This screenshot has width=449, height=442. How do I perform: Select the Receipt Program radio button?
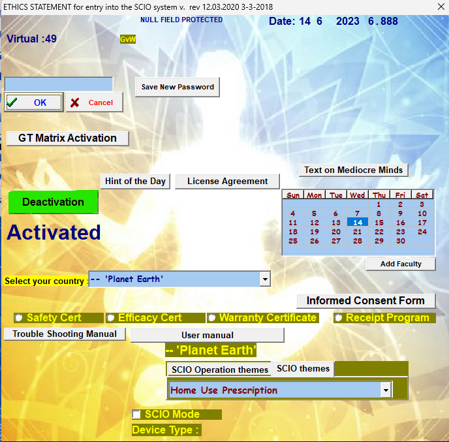click(338, 318)
